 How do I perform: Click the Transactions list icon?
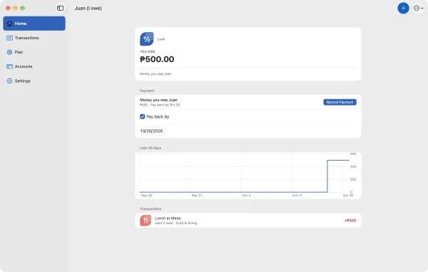(x=9, y=38)
